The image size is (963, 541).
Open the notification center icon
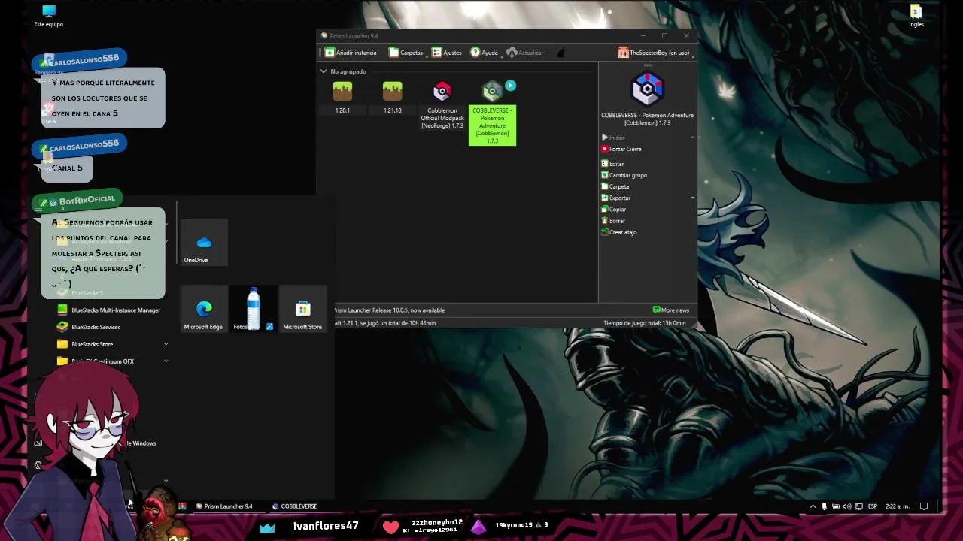(x=924, y=506)
